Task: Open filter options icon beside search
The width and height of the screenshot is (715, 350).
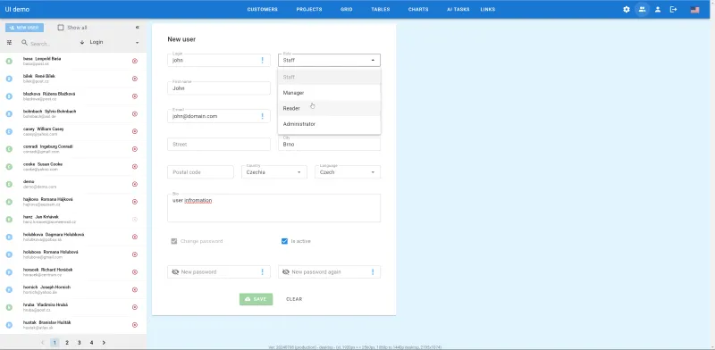Action: tap(9, 42)
